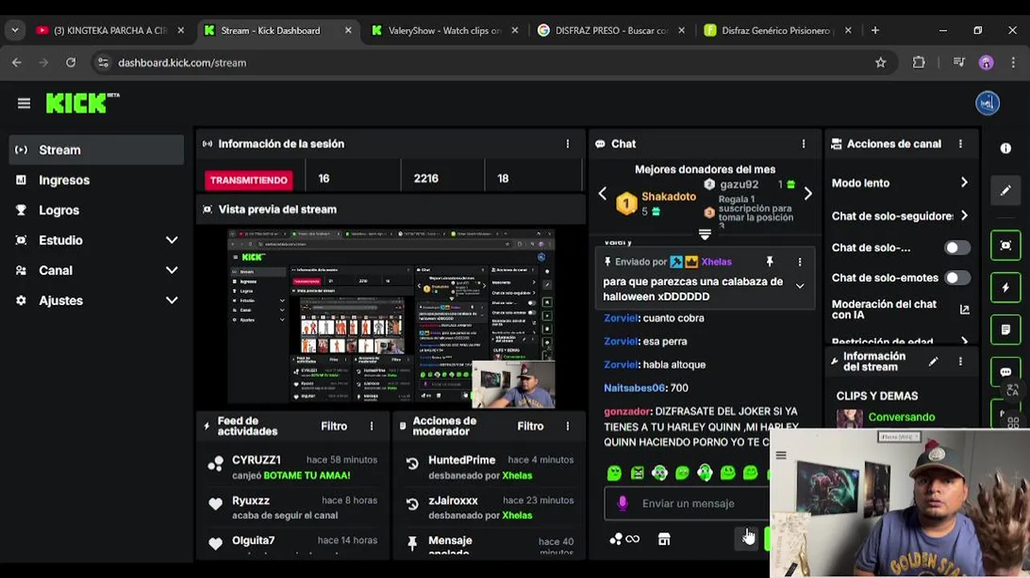Toggle Chat de solo-emotes switch
Screen dimensions: 1030x578
click(956, 278)
